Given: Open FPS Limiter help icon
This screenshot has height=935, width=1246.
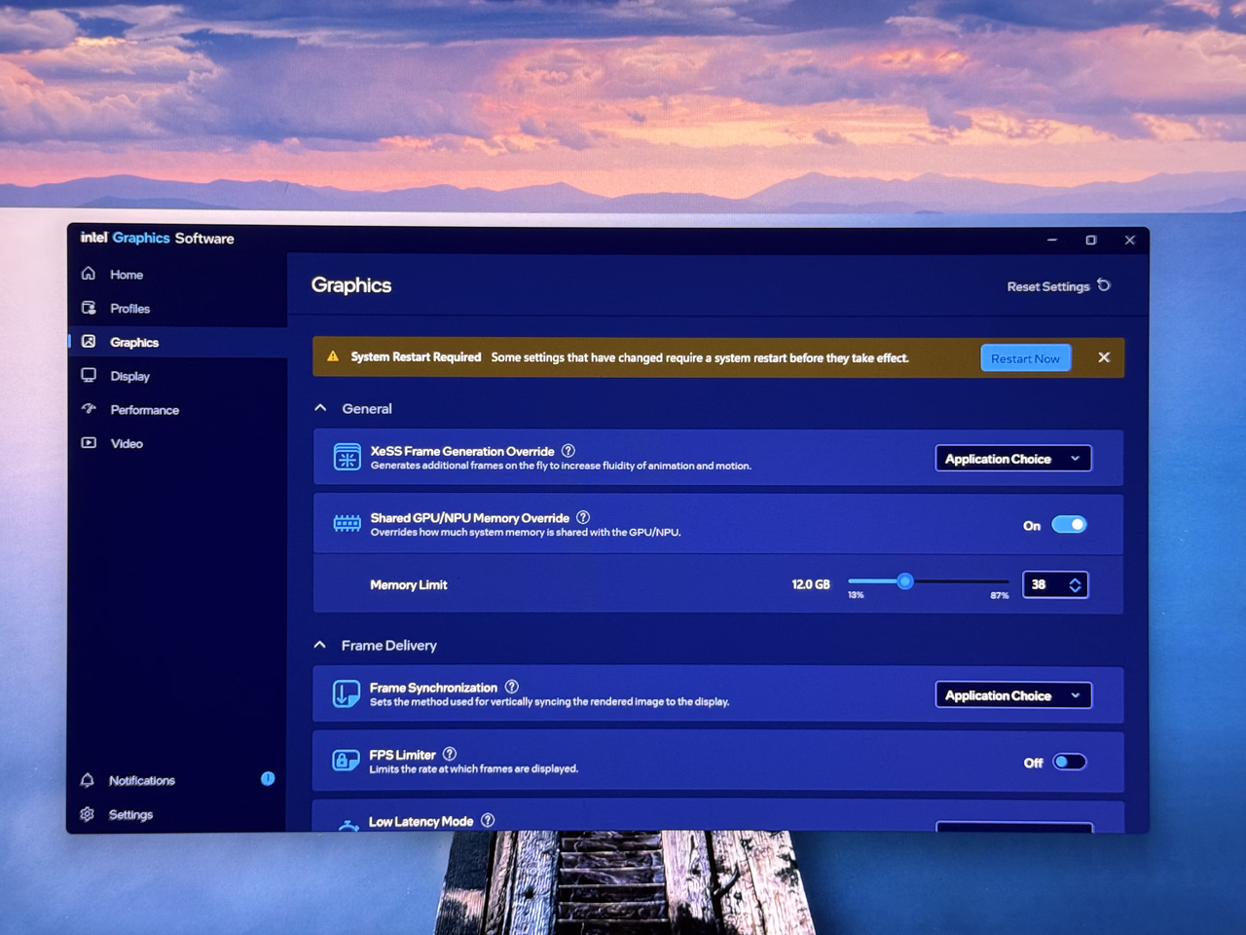Looking at the screenshot, I should click(450, 754).
